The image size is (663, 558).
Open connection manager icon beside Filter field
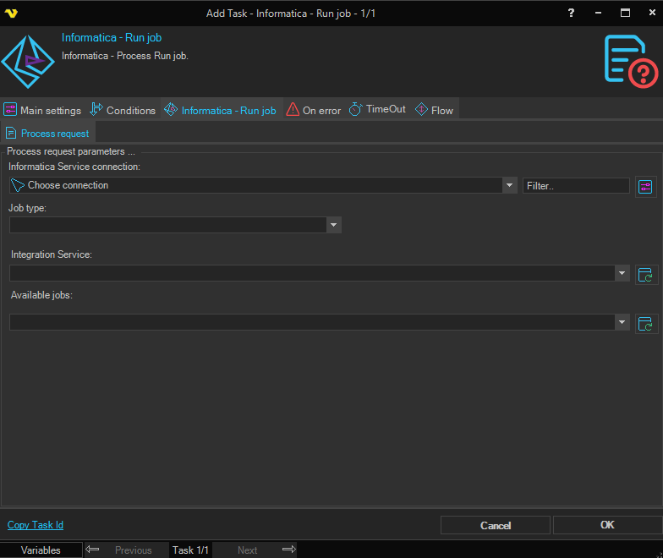point(646,186)
